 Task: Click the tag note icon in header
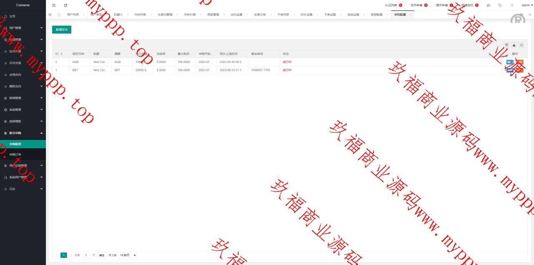(x=500, y=5)
